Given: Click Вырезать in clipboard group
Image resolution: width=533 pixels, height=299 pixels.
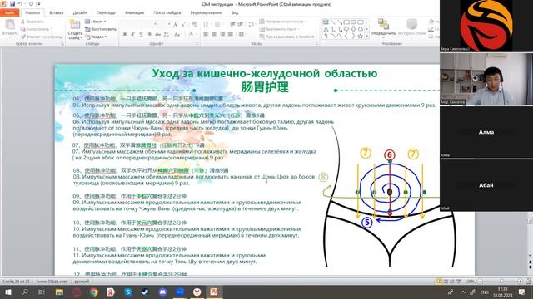Looking at the screenshot, I should pos(32,22).
